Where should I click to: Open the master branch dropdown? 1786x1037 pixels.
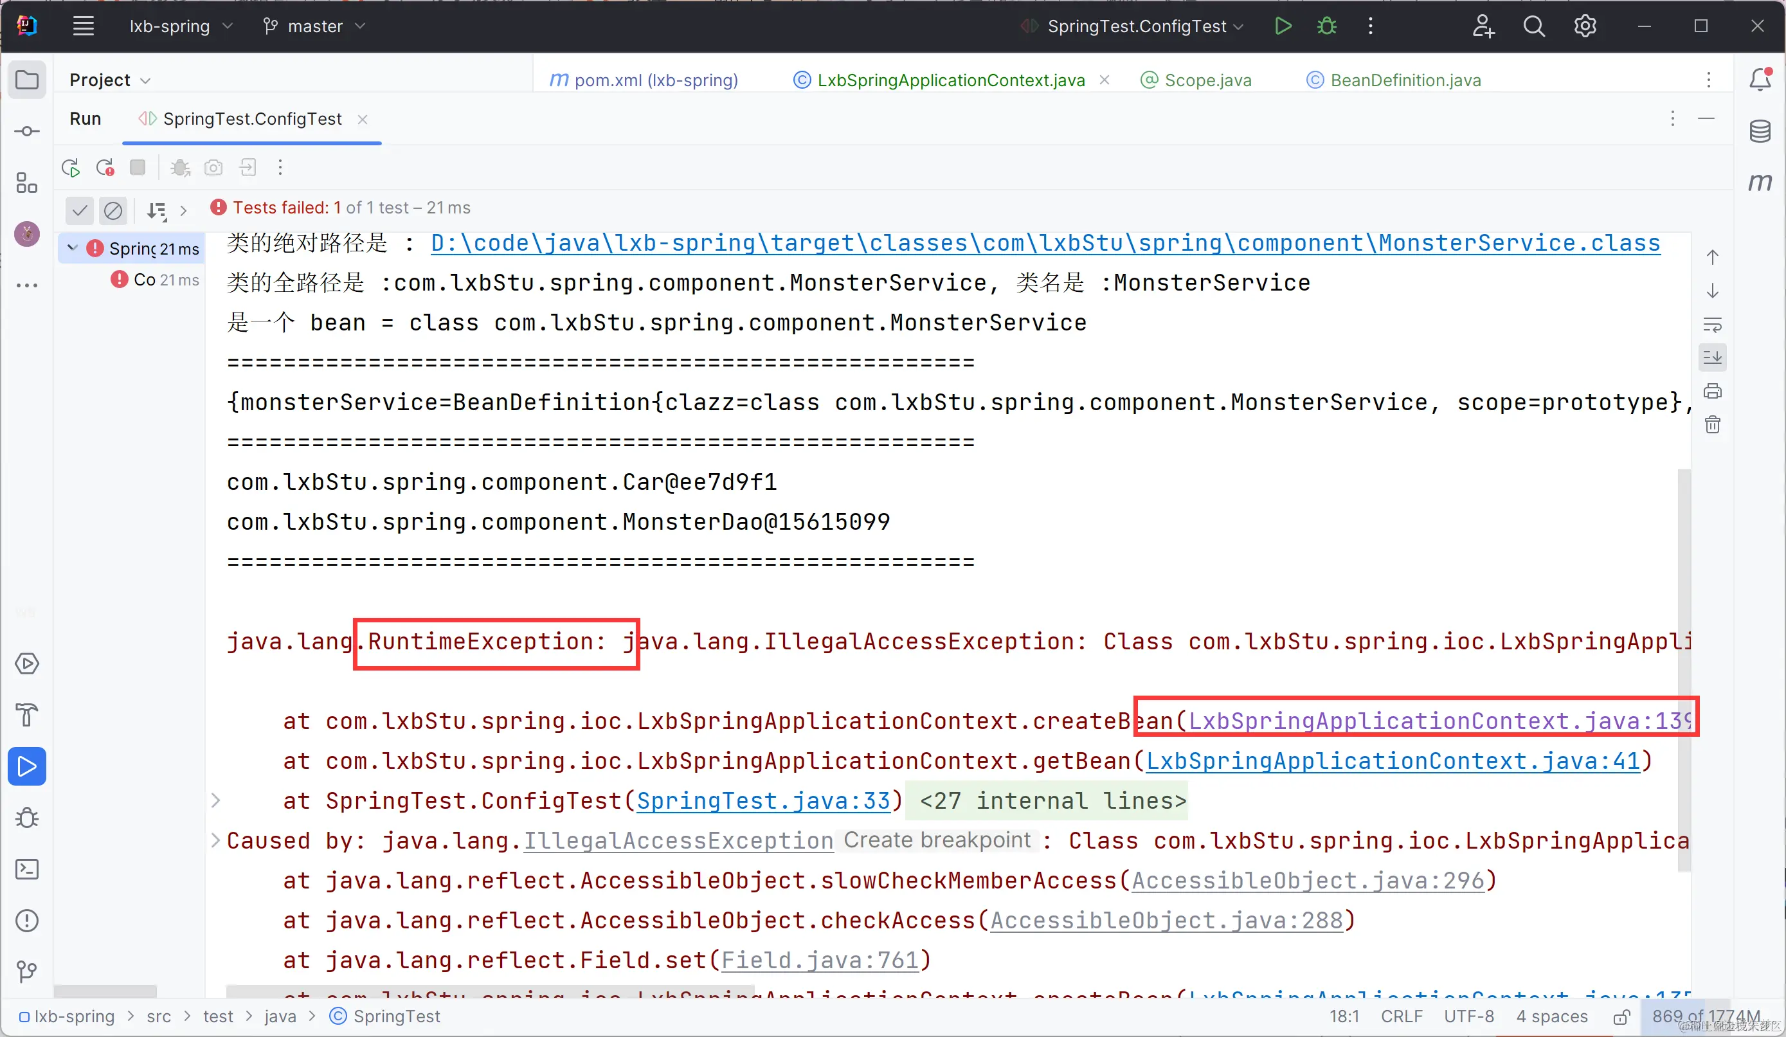pos(314,26)
